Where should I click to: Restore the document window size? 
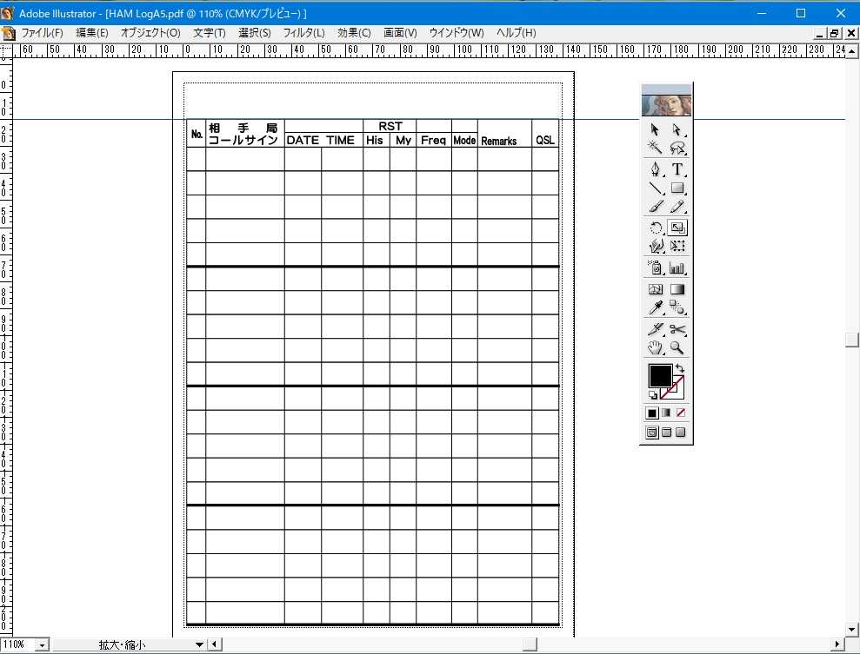click(834, 33)
